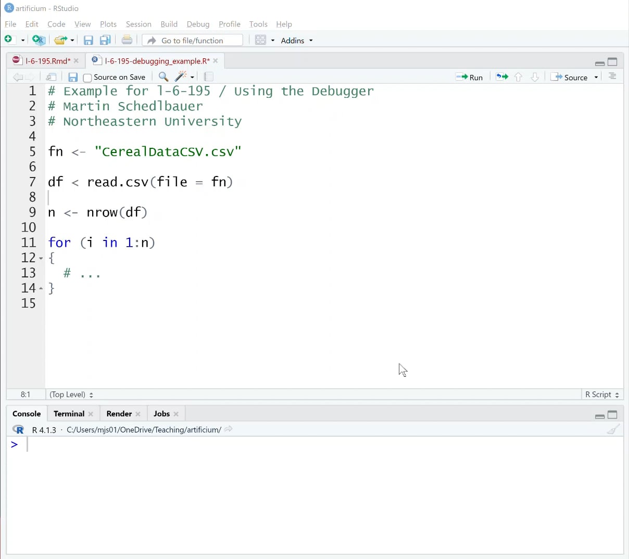Create a new project icon
629x559 pixels.
click(x=39, y=40)
